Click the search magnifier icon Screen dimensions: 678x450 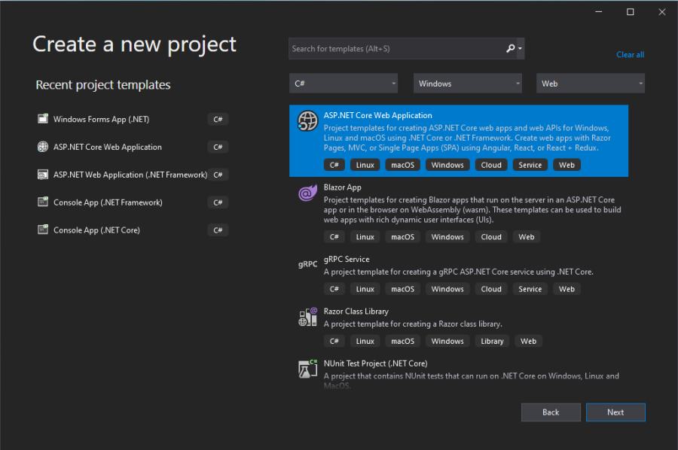[510, 48]
